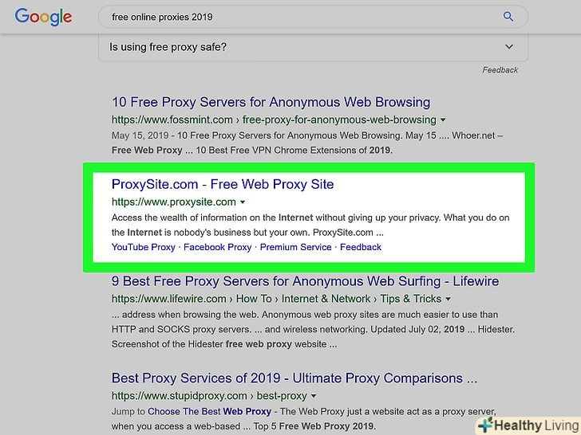This screenshot has height=435, width=581.
Task: Open '9 Best Free Proxy Servers' Lifewire result
Action: pyautogui.click(x=306, y=281)
